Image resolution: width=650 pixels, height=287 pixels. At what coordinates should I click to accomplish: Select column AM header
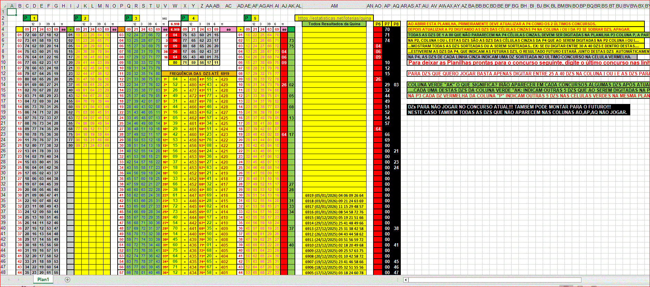[x=334, y=6]
